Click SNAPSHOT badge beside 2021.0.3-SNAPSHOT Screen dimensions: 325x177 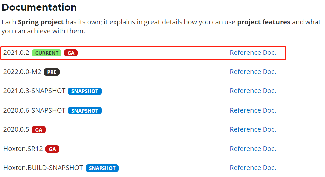[85, 91]
